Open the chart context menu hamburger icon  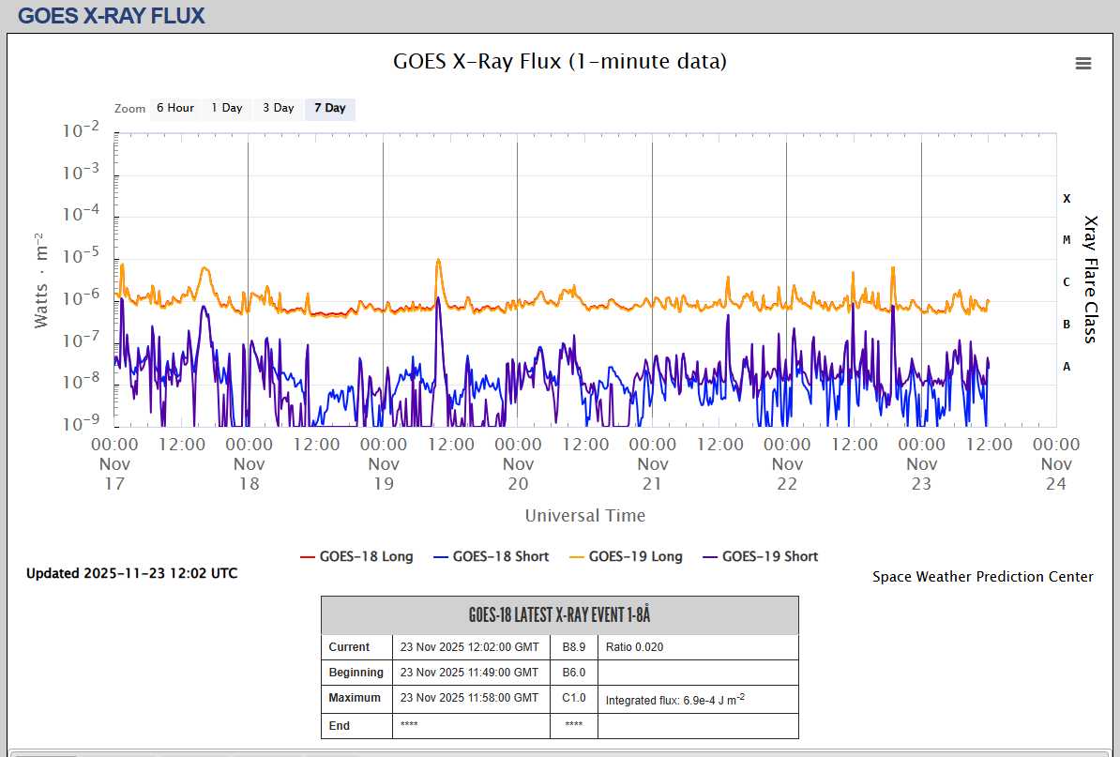pyautogui.click(x=1083, y=64)
